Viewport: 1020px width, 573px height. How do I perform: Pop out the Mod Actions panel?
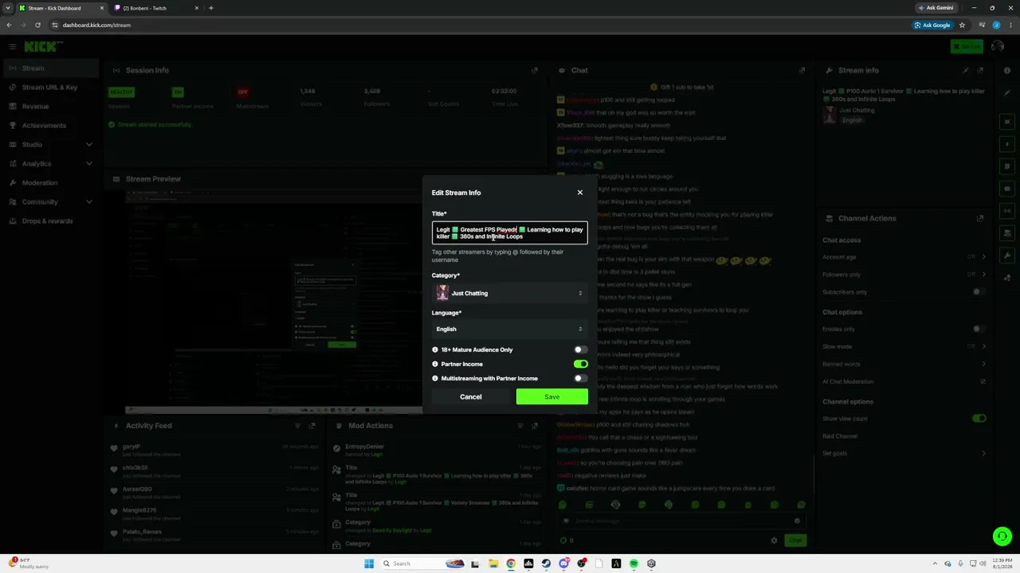point(536,426)
